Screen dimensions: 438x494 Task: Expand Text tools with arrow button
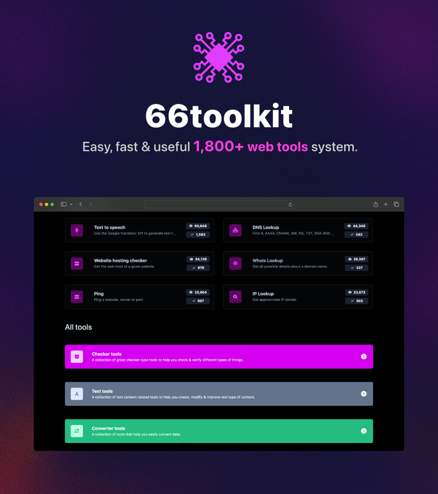[x=363, y=394]
